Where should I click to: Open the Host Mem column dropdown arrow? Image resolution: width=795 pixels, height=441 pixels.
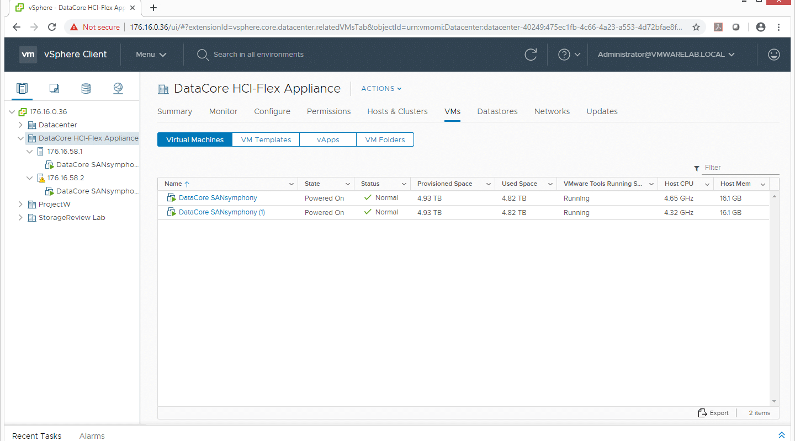coord(763,184)
